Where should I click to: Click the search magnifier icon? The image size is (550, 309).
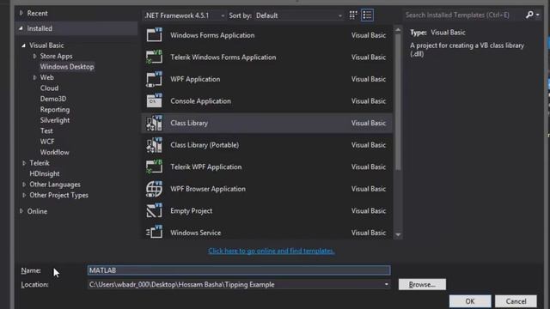pos(529,15)
